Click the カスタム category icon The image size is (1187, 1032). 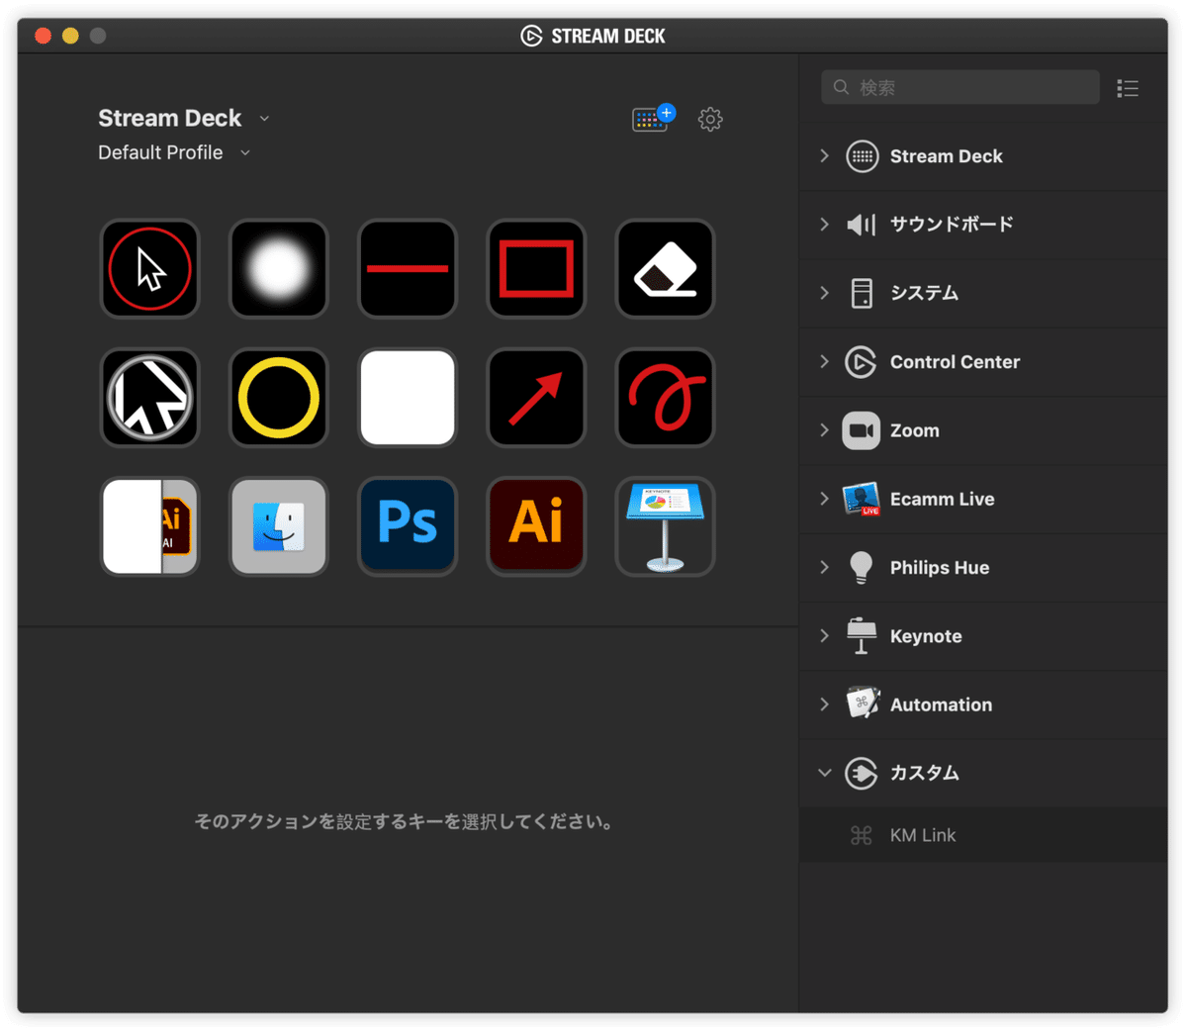[x=862, y=773]
